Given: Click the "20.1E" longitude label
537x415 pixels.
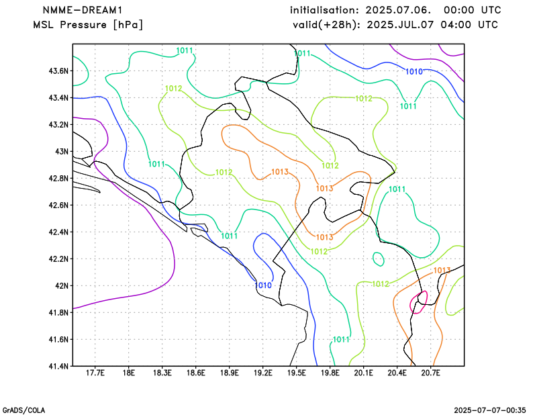Looking at the screenshot, I should [363, 373].
